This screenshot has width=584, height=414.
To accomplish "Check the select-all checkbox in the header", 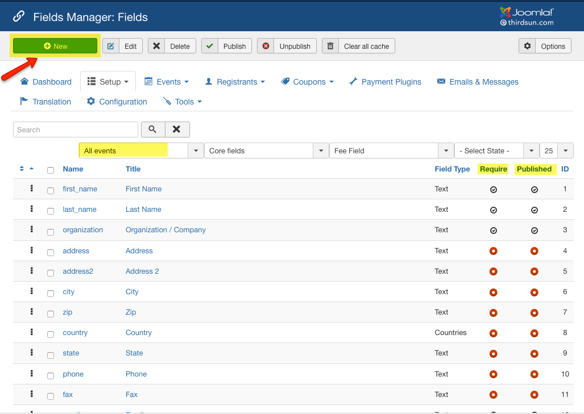I will click(50, 170).
